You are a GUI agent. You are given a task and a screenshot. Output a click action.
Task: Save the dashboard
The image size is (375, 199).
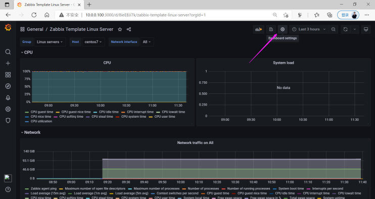[x=271, y=29]
